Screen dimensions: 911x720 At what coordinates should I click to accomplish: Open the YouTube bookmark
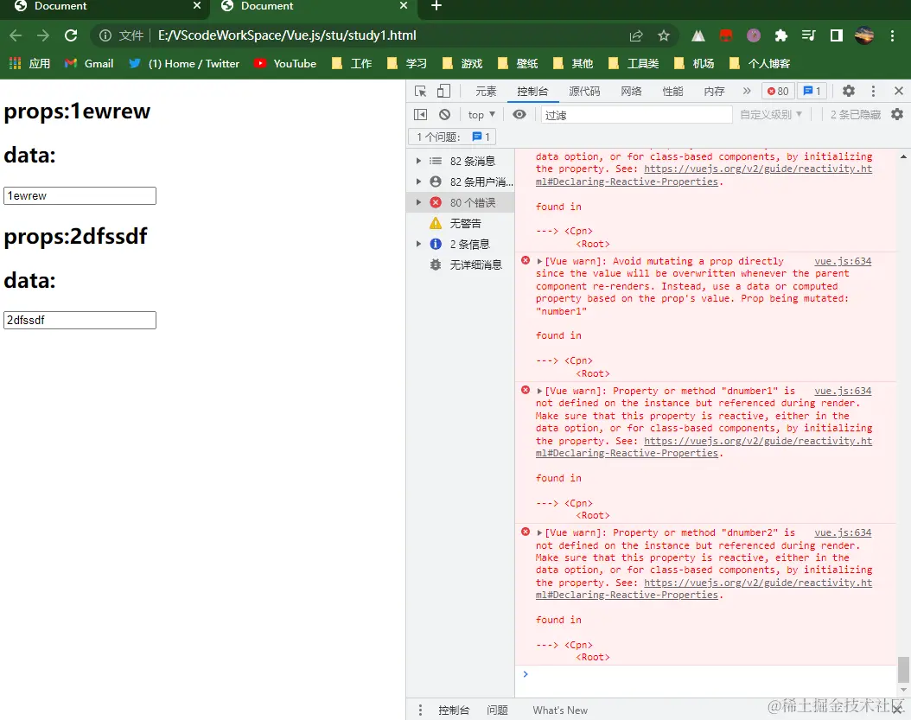coord(285,63)
